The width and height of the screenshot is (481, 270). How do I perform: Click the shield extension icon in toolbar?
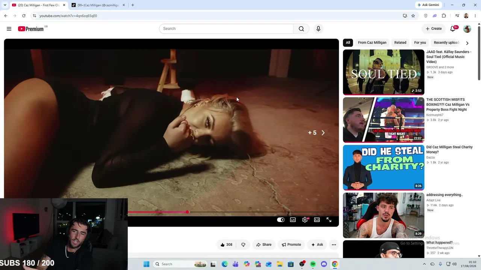426,16
